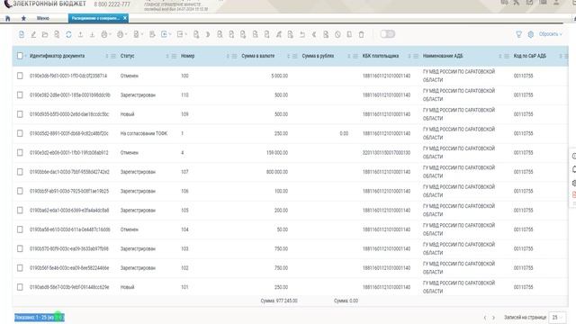Click the double left chevron icon

(314, 34)
